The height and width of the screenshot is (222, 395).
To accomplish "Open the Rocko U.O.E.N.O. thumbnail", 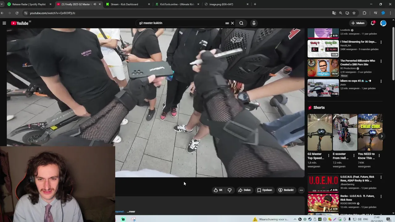I will click(x=323, y=203).
